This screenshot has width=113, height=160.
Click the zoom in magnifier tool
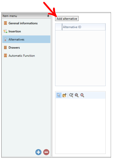coord(71,95)
